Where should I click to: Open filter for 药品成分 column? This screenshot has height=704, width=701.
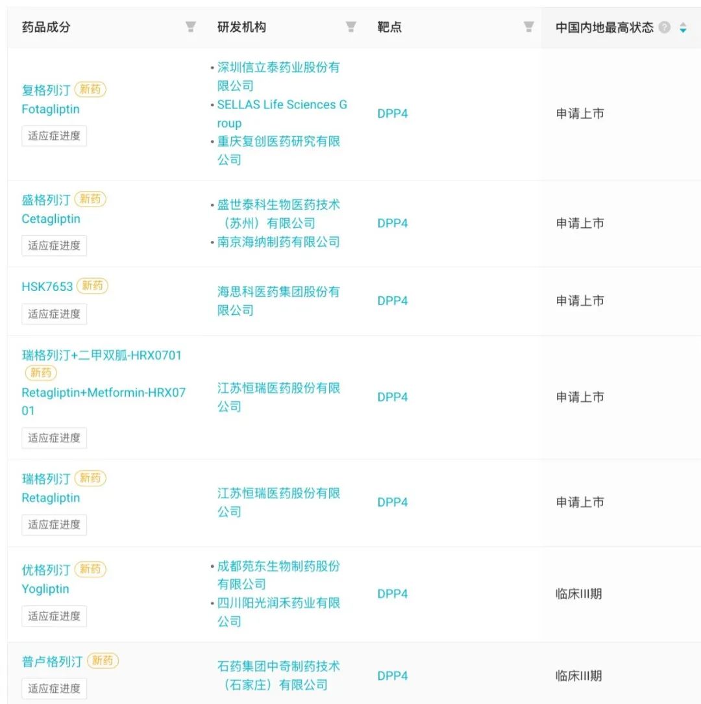click(191, 27)
